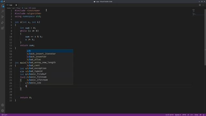Select 'bad_typeid' suggestion
206x116 pixels.
coord(50,71)
